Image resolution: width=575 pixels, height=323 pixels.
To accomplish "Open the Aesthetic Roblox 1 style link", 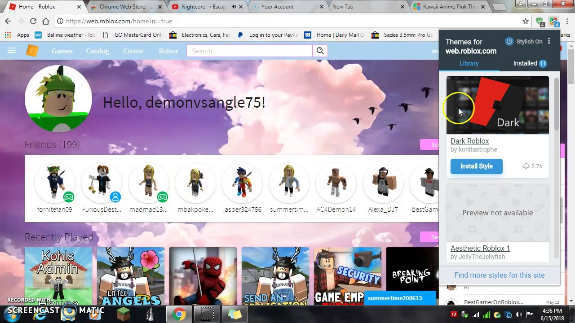I will (x=480, y=248).
